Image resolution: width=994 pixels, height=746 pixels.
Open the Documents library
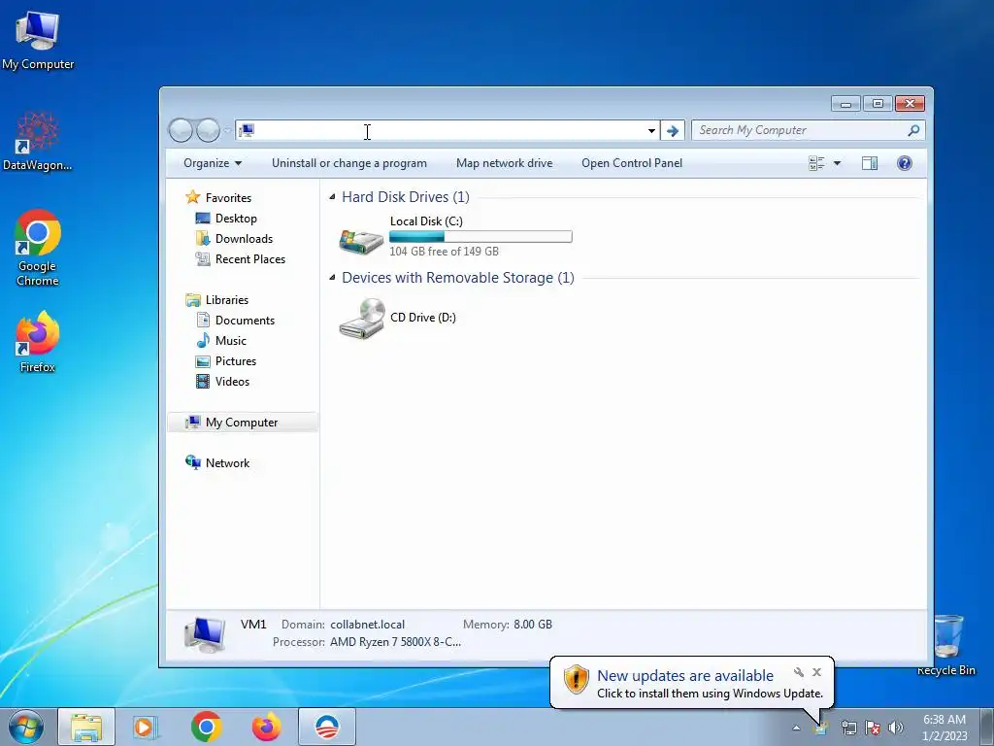pos(245,321)
